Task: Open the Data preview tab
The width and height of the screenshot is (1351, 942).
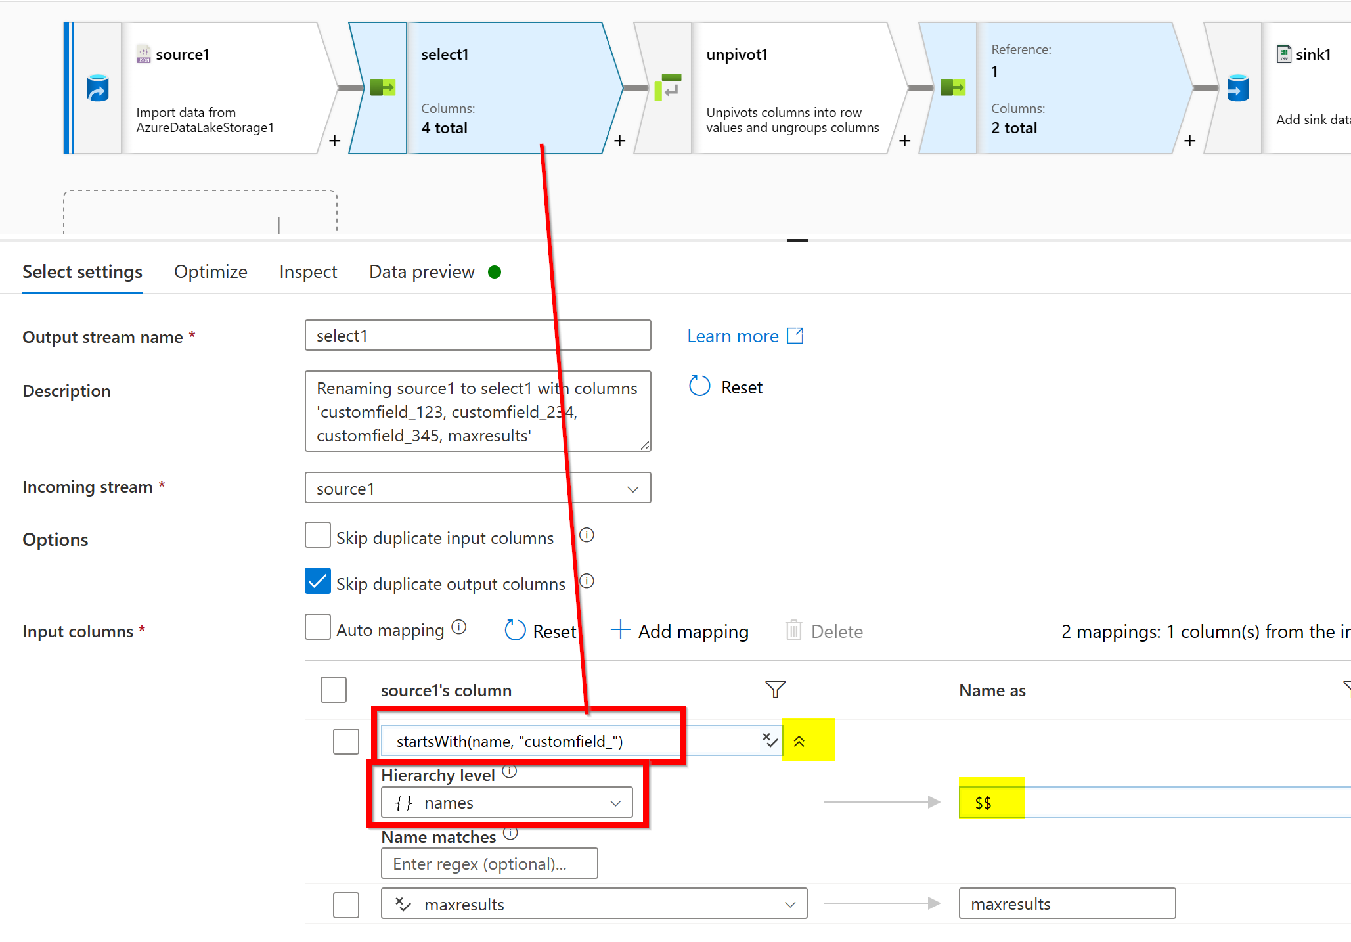Action: pos(422,272)
